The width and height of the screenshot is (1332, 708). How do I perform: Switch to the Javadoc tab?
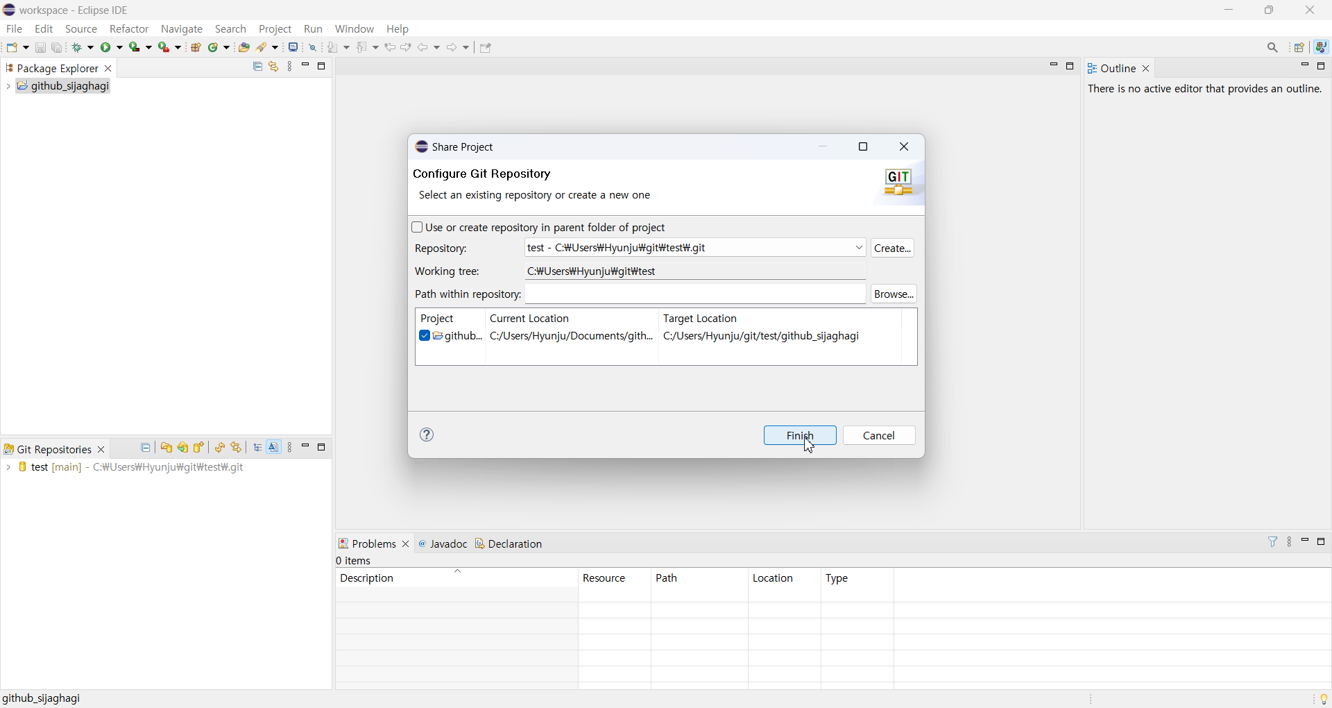click(443, 543)
